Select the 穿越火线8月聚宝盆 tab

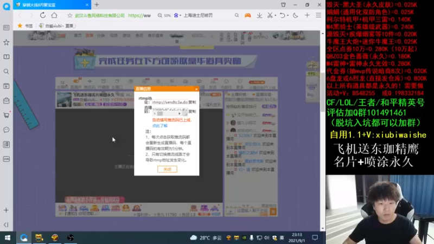pyautogui.click(x=52, y=5)
